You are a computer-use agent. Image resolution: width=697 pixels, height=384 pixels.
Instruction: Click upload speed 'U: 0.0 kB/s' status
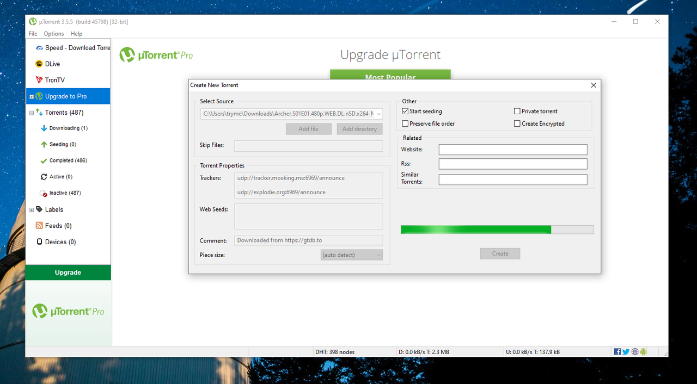tap(533, 352)
